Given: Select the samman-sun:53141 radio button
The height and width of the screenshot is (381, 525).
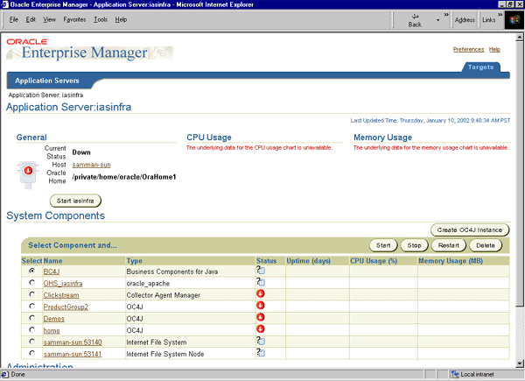Looking at the screenshot, I should tap(31, 353).
